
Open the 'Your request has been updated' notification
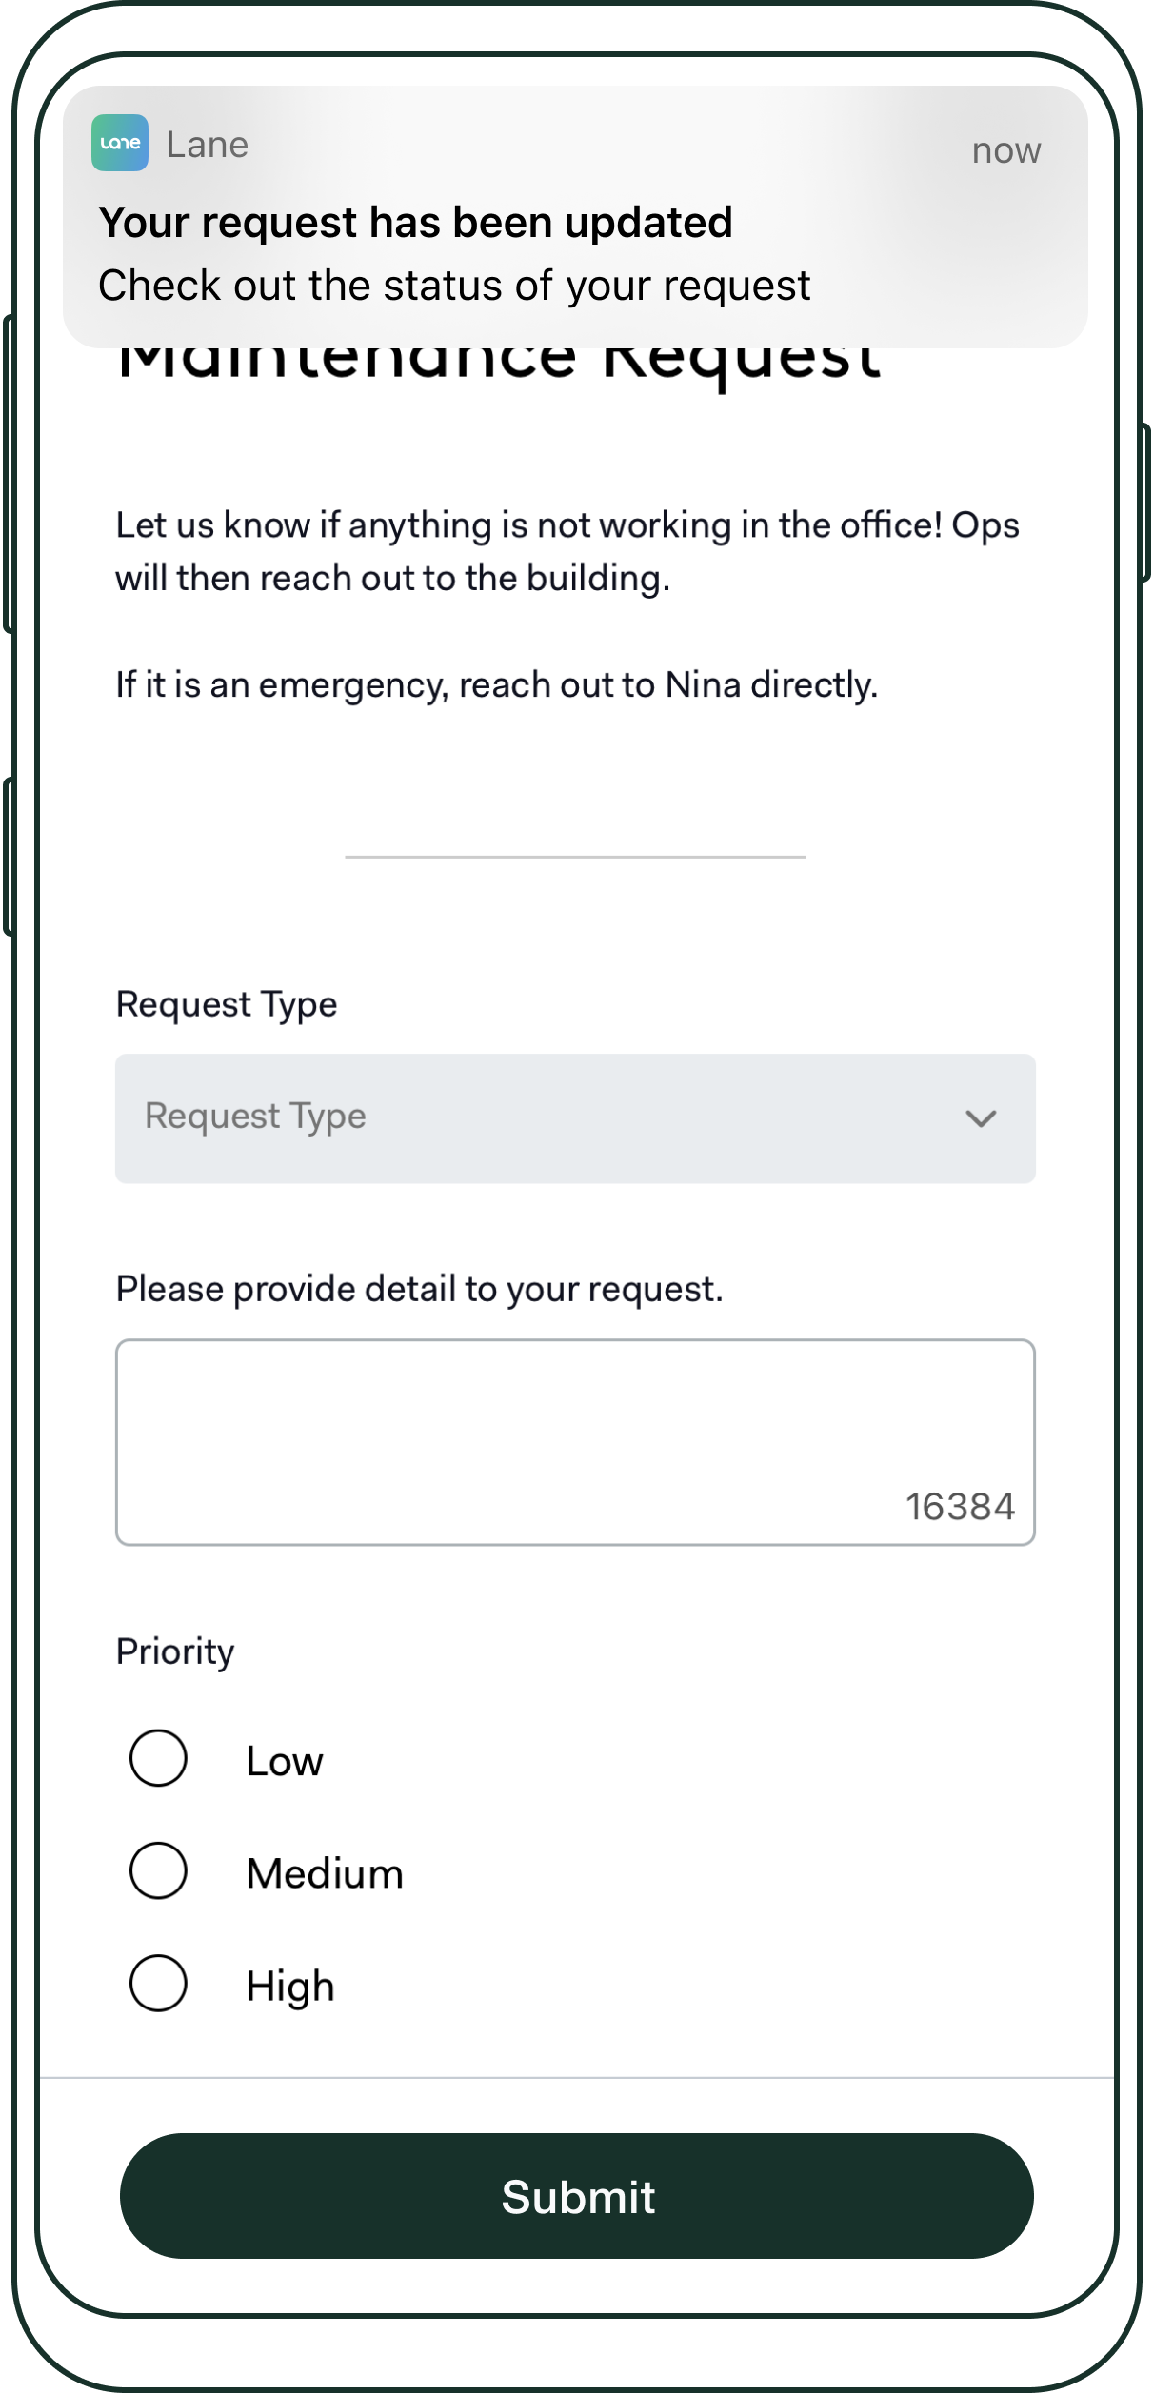point(415,223)
